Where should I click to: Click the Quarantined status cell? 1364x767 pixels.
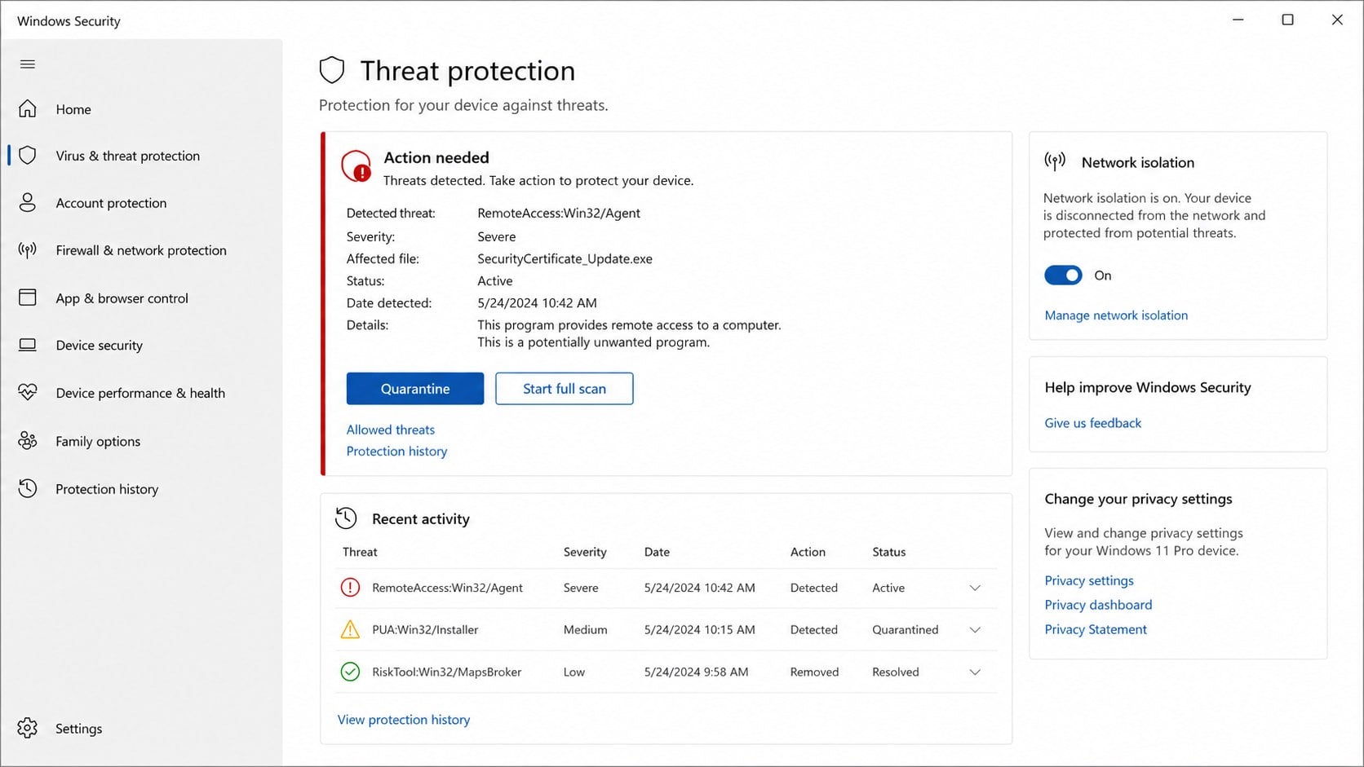(x=906, y=630)
